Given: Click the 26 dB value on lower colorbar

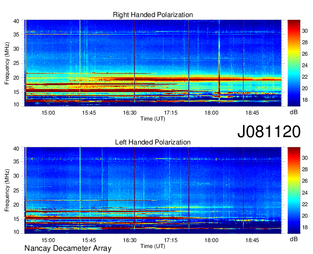Looking at the screenshot, I should tap(305, 181).
